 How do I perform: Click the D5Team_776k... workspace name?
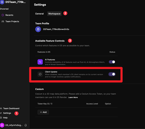coord(15,2)
